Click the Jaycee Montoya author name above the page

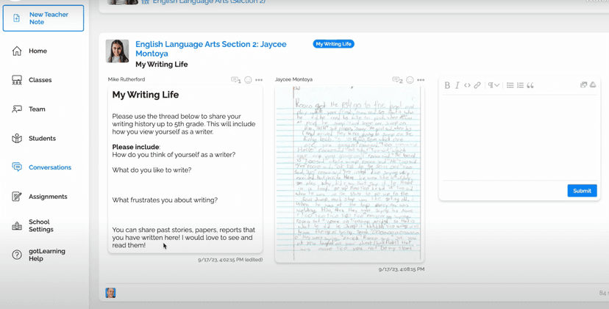[293, 79]
